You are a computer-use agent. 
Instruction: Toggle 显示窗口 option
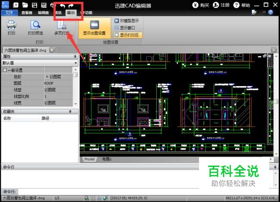[x=124, y=28]
